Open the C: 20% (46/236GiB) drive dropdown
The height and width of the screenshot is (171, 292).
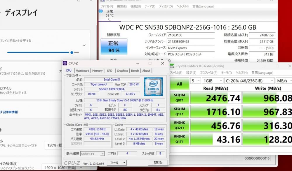tap(249, 81)
